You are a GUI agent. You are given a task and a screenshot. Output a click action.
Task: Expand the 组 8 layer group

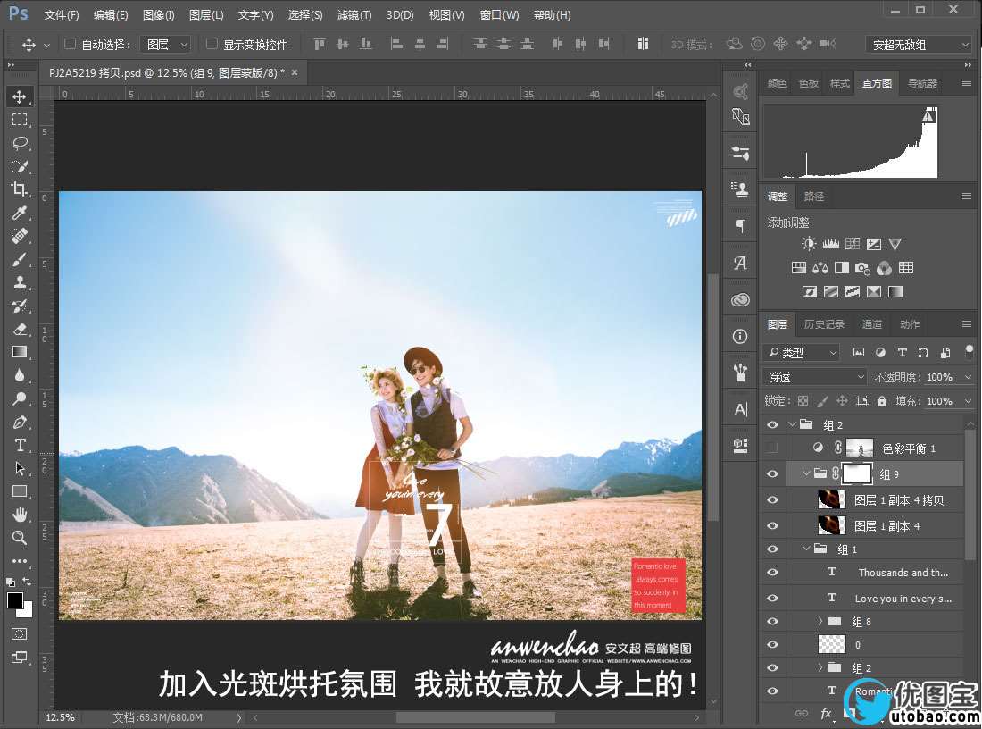coord(820,621)
